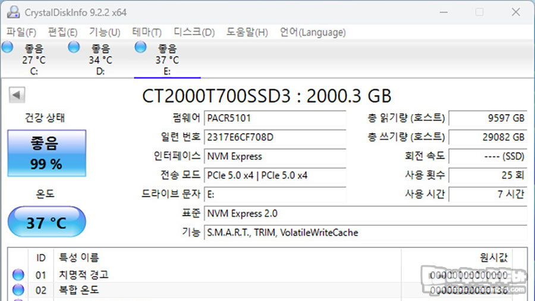Image resolution: width=535 pixels, height=301 pixels.
Task: Click the power on count value 25 회
Action: click(488, 175)
